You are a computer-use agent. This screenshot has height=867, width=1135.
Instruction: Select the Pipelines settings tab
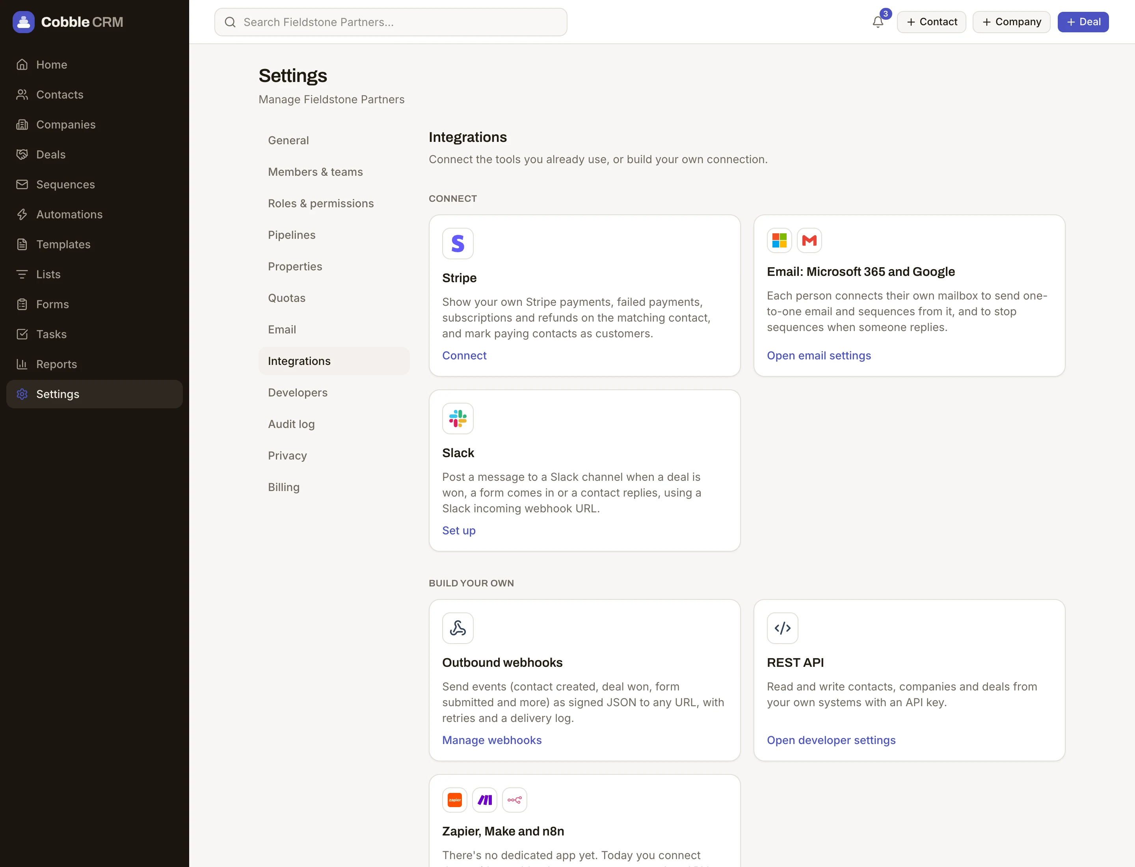click(334, 235)
